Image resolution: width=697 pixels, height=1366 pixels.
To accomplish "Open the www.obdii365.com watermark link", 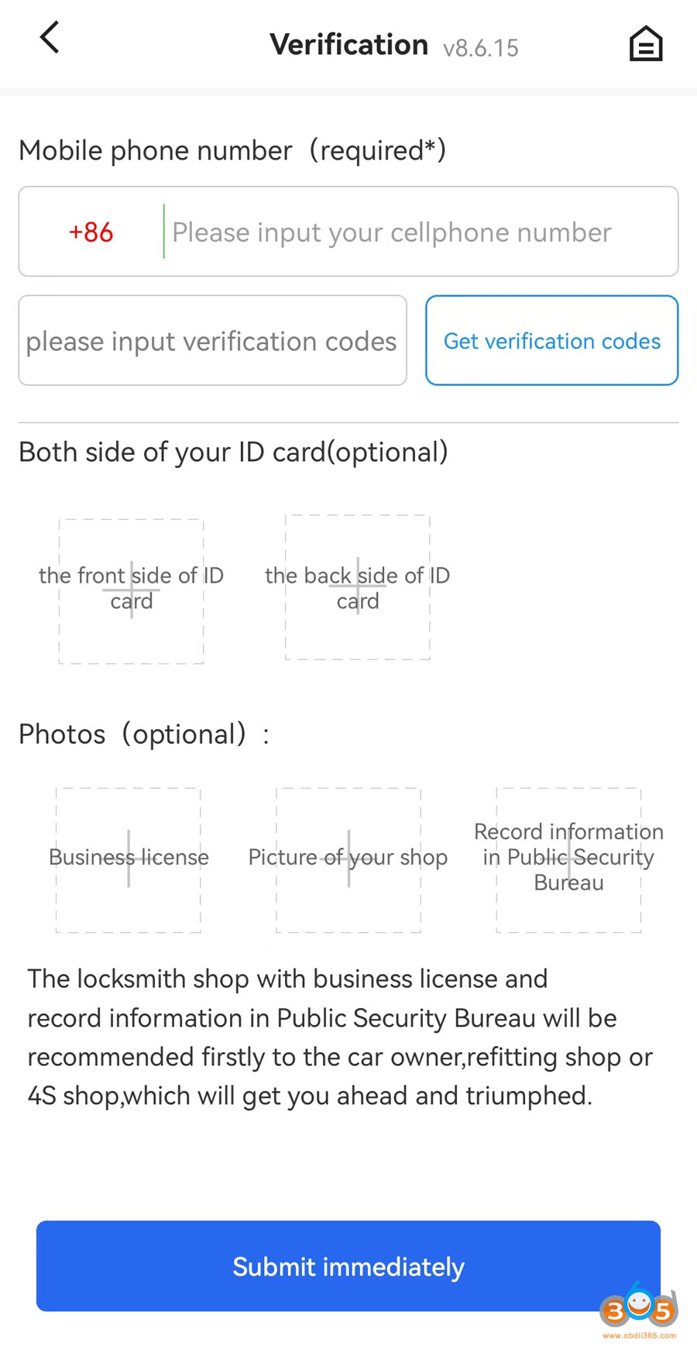I will coord(639,1336).
